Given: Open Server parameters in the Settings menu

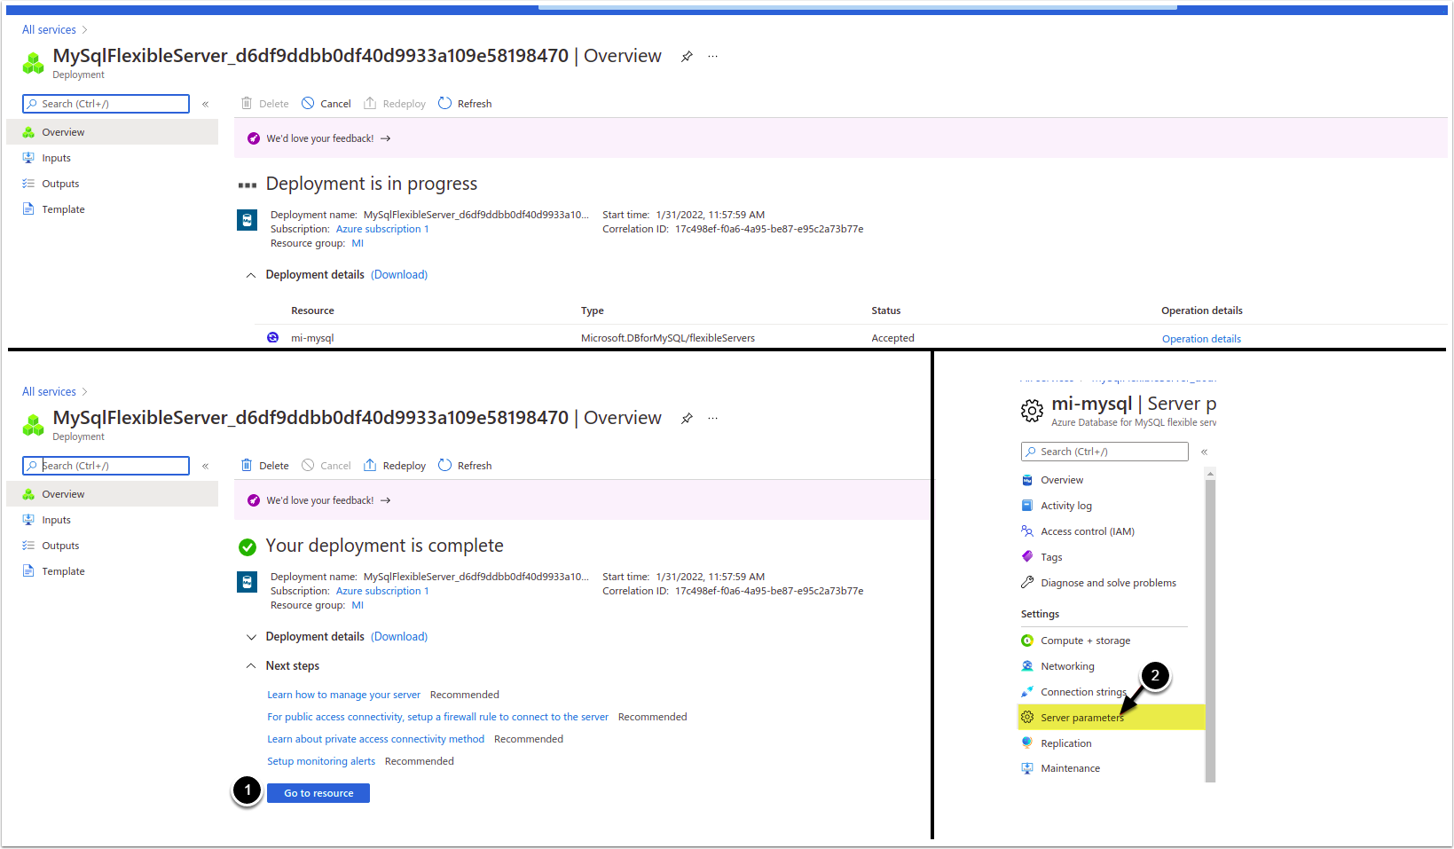Looking at the screenshot, I should click(x=1081, y=718).
